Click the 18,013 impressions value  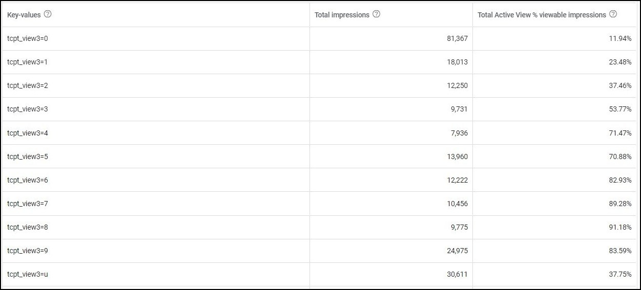(x=457, y=62)
